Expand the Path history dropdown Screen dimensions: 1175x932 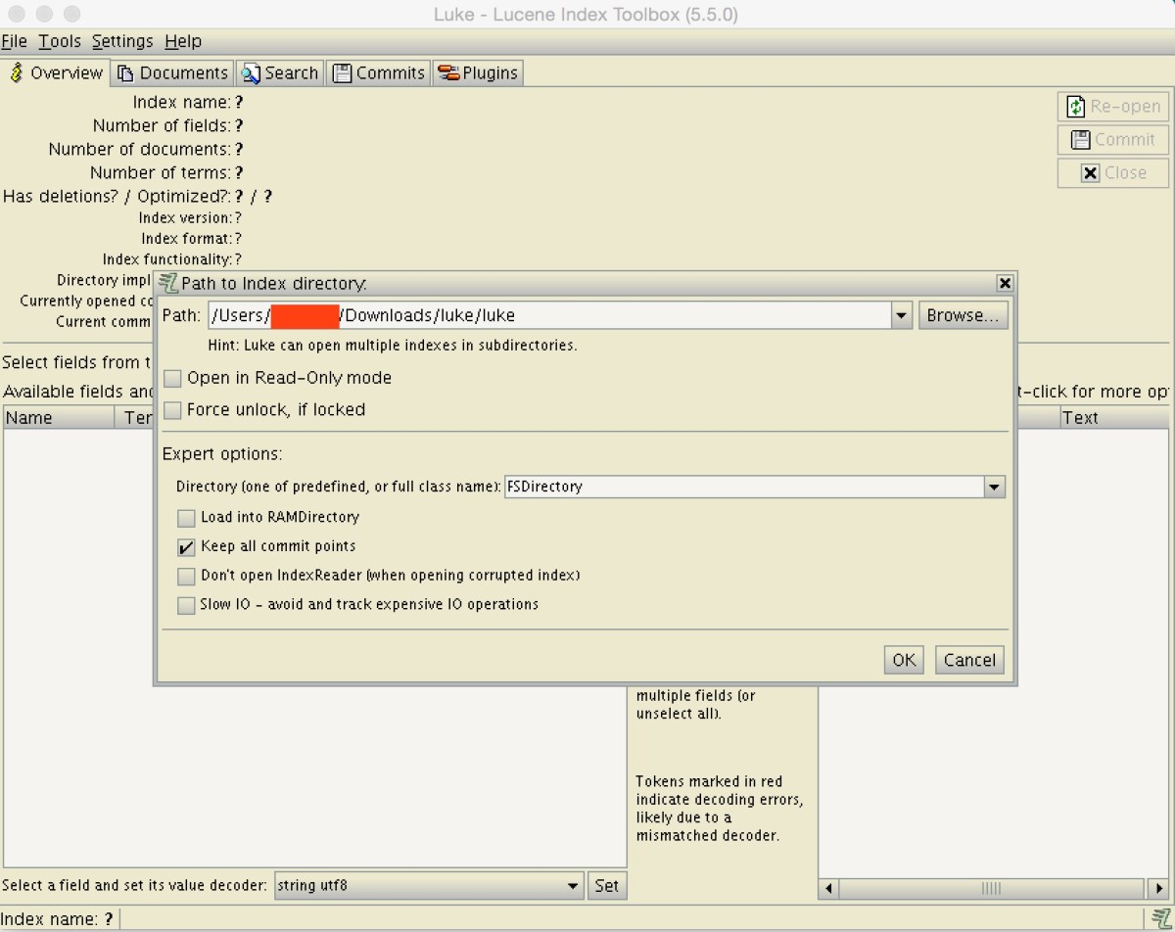pyautogui.click(x=902, y=315)
